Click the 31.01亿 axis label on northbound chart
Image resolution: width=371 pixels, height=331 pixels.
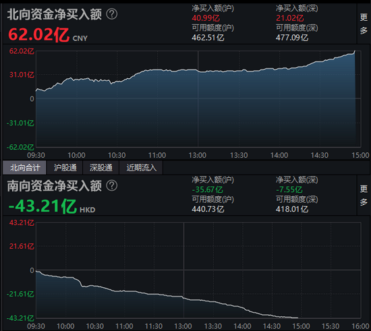click(22, 75)
